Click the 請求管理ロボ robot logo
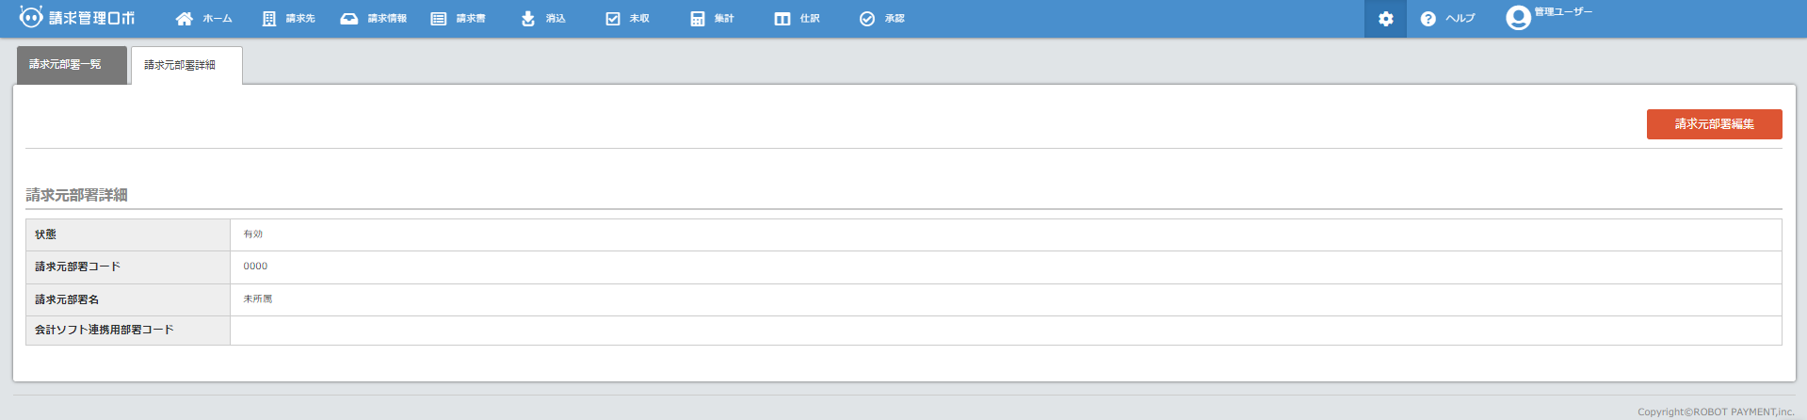The height and width of the screenshot is (420, 1807). click(31, 17)
